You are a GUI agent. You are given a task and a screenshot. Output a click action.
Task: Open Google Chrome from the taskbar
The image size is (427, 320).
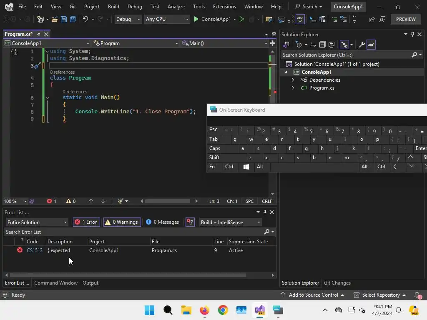click(223, 310)
